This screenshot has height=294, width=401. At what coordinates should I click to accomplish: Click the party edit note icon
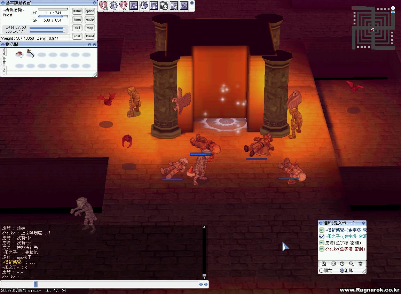(x=324, y=264)
